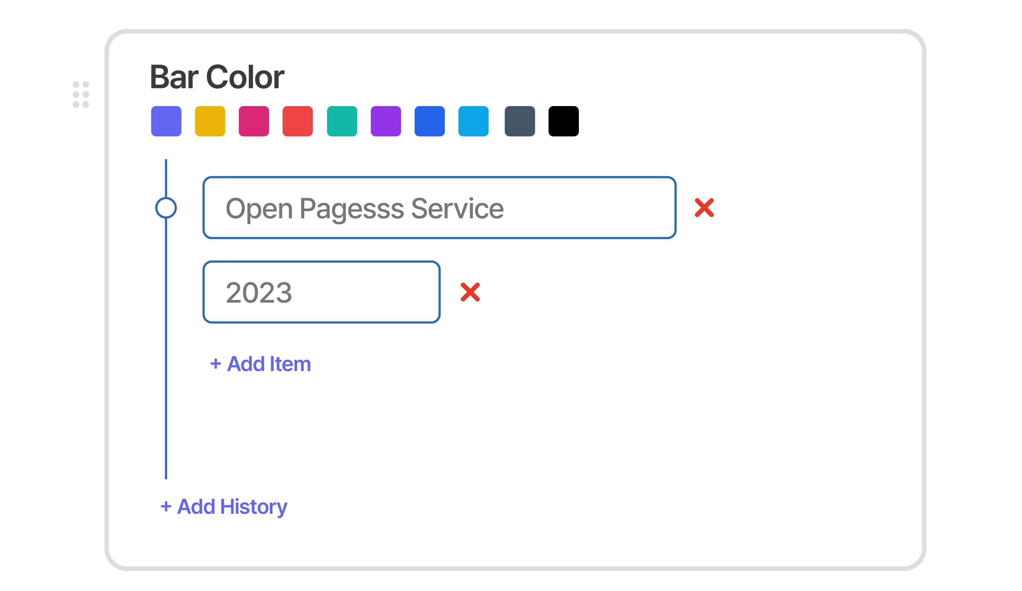Select the black bar color swatch
Image resolution: width=1022 pixels, height=591 pixels.
pyautogui.click(x=563, y=121)
